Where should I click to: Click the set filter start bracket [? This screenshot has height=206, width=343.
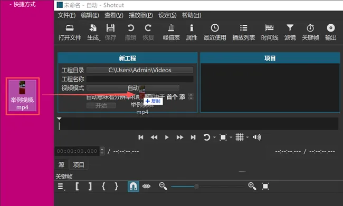click(77, 187)
